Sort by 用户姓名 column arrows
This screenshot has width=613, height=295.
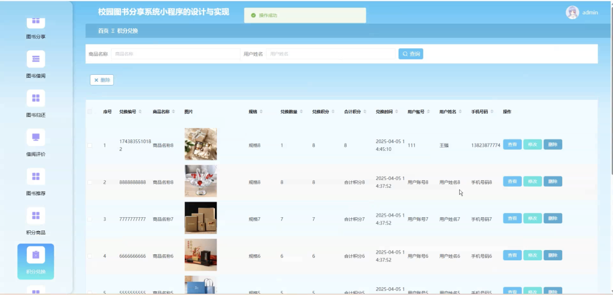click(460, 112)
